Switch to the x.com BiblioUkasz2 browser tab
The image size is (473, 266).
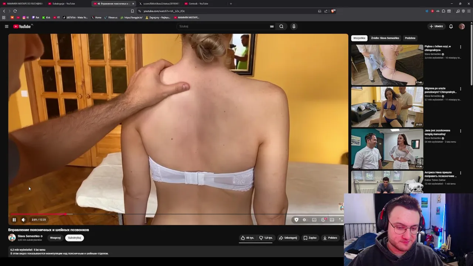pos(159,4)
